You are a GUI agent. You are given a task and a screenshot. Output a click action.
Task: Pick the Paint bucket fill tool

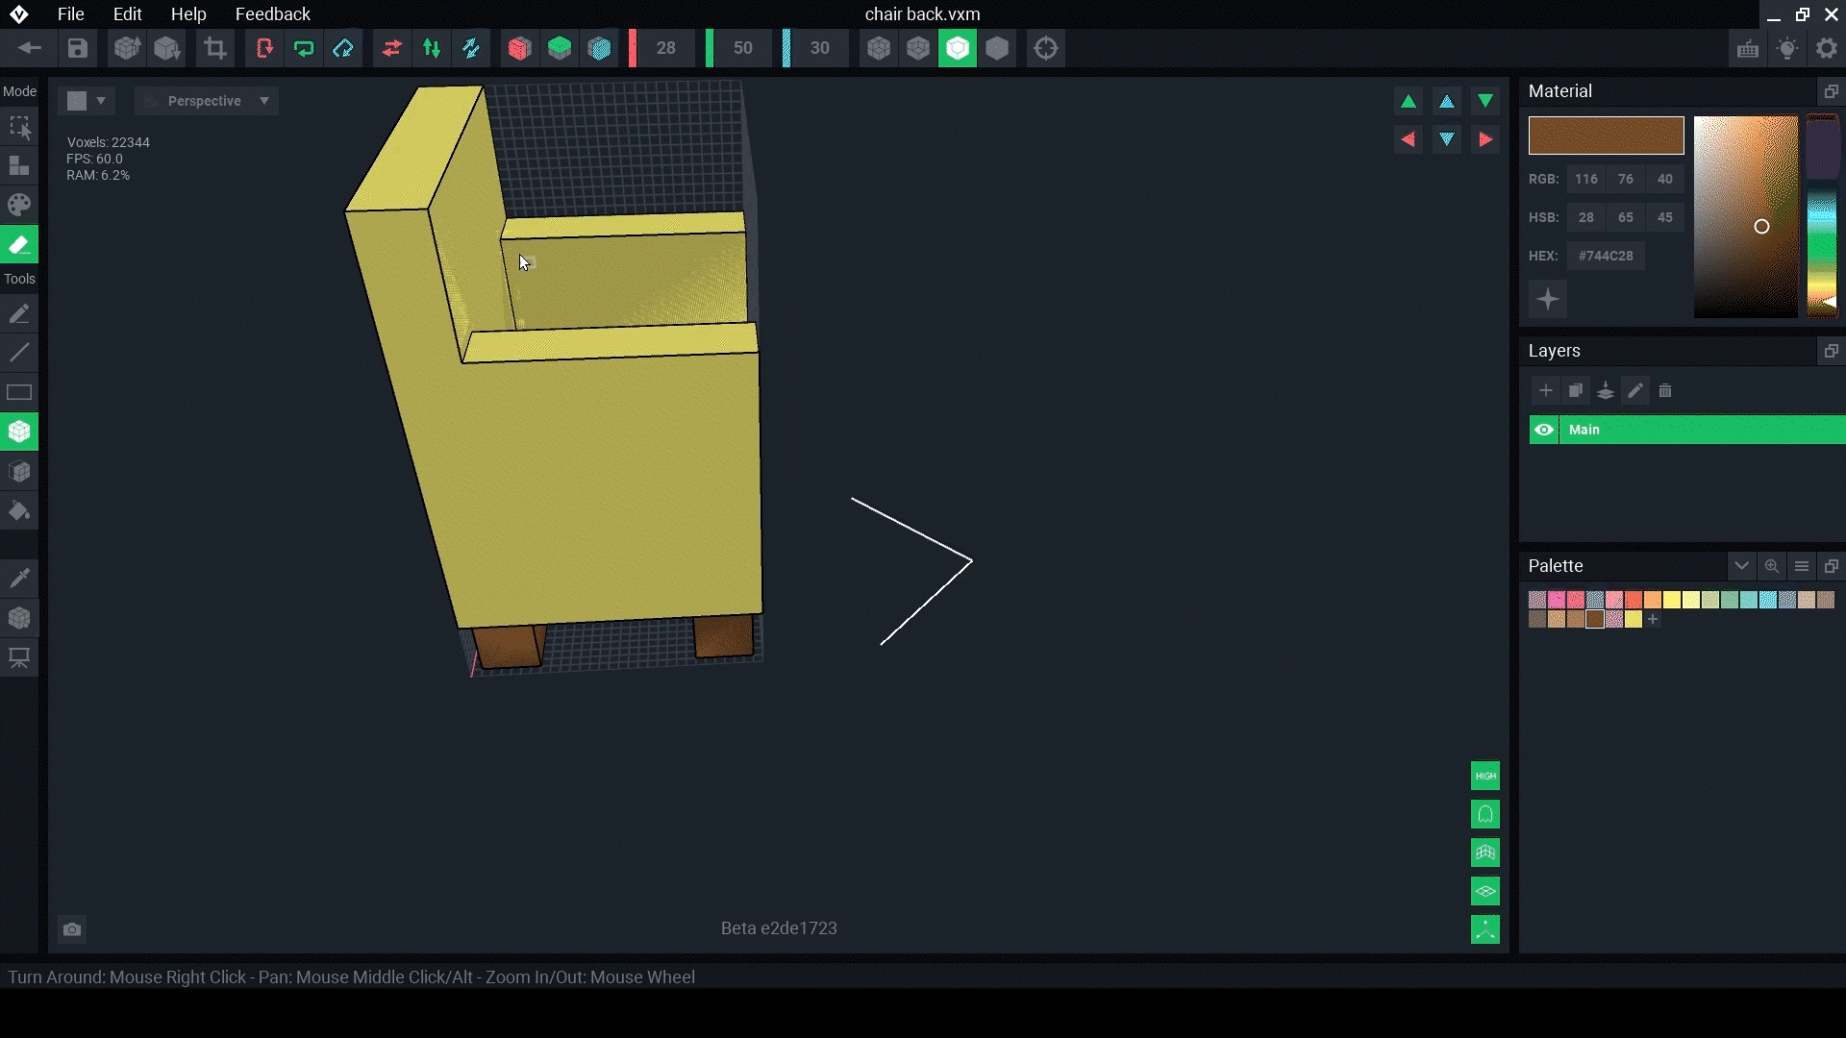[19, 511]
